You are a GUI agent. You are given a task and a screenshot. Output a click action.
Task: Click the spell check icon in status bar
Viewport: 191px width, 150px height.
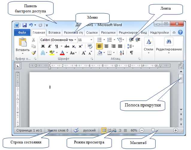pos(76,130)
